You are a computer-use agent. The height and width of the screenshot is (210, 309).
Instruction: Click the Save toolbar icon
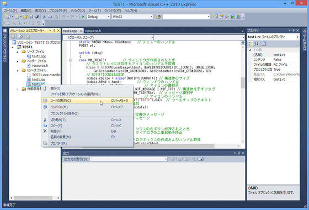[31, 17]
